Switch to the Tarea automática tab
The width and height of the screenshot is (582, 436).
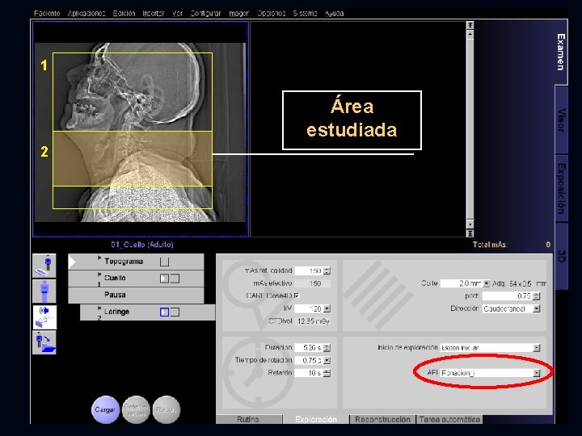click(449, 419)
